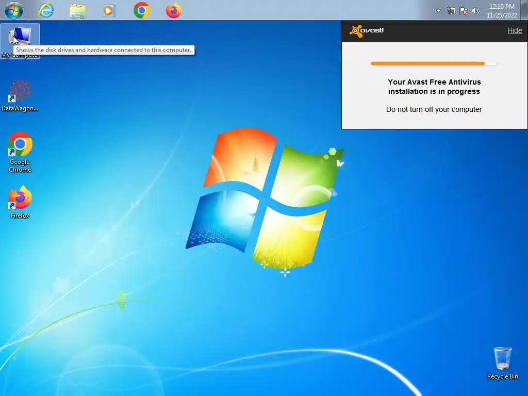Select the My Computer desktop icon
The image size is (528, 396).
click(x=20, y=41)
